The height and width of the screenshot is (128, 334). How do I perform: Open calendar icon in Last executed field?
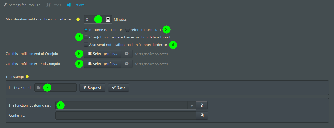coord(39,88)
